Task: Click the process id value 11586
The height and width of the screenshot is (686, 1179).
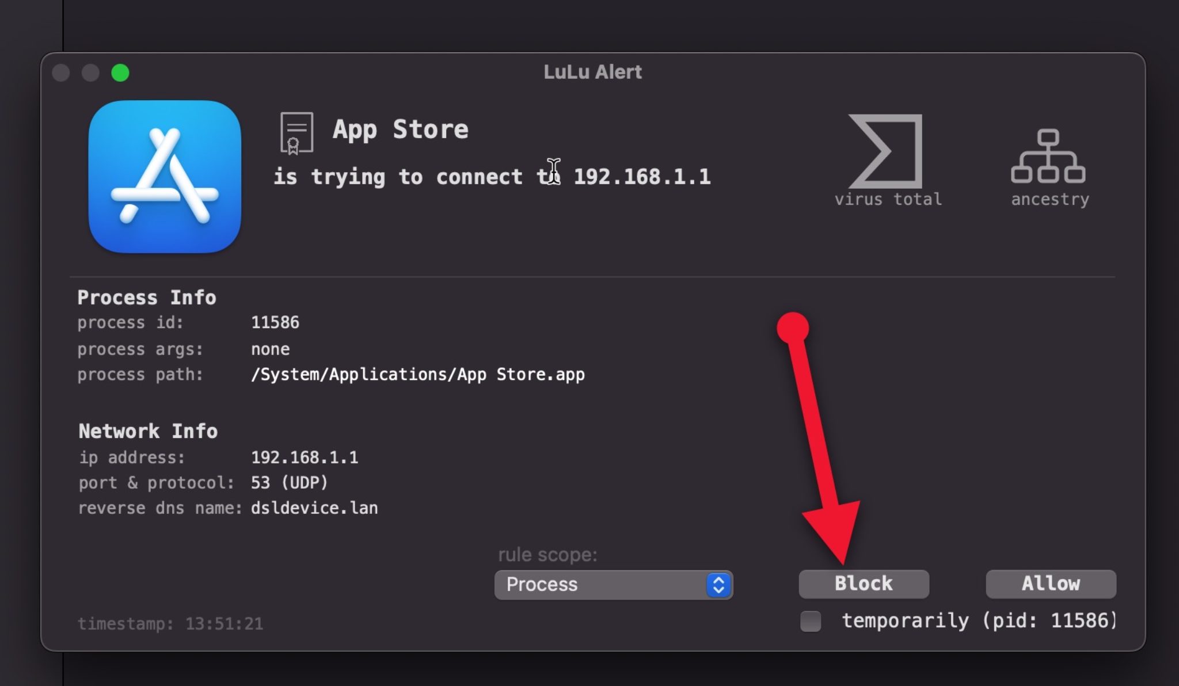Action: tap(275, 322)
